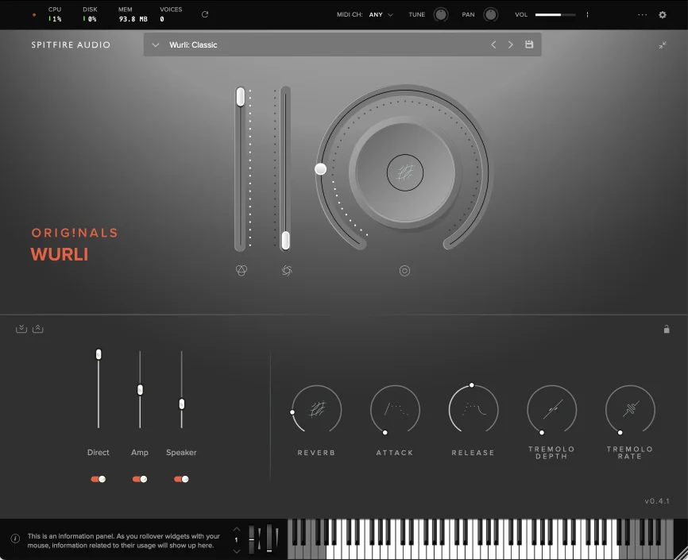
Task: Click the left expression vertical slider handle
Action: coord(240,97)
